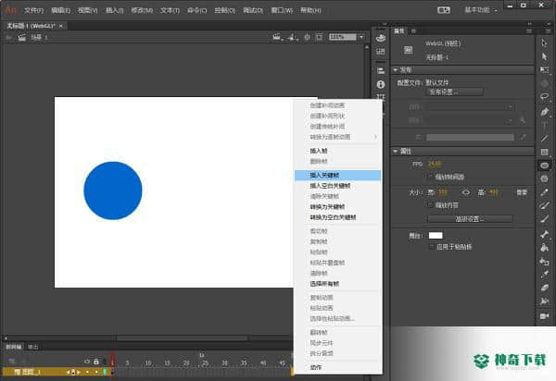Select the Text tool

tap(544, 125)
